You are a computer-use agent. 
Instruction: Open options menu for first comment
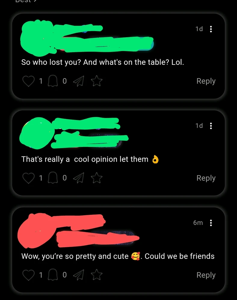coord(211,29)
